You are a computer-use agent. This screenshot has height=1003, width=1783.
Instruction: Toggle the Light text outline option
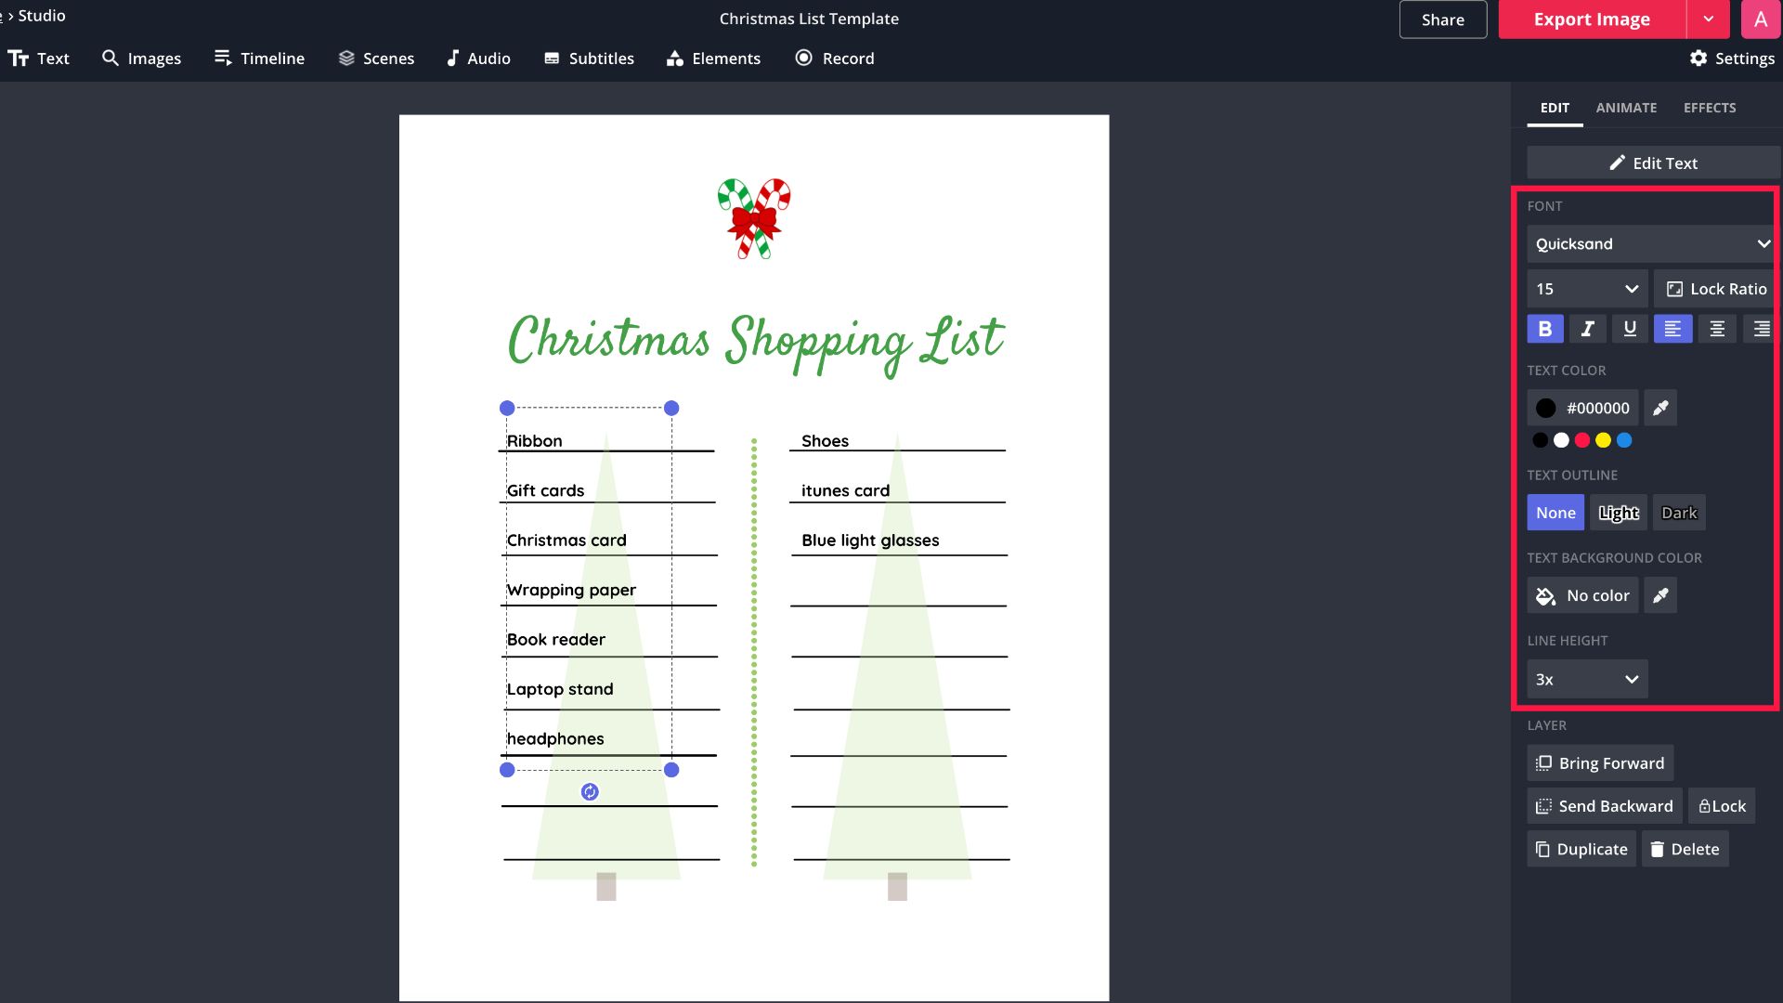pos(1619,512)
